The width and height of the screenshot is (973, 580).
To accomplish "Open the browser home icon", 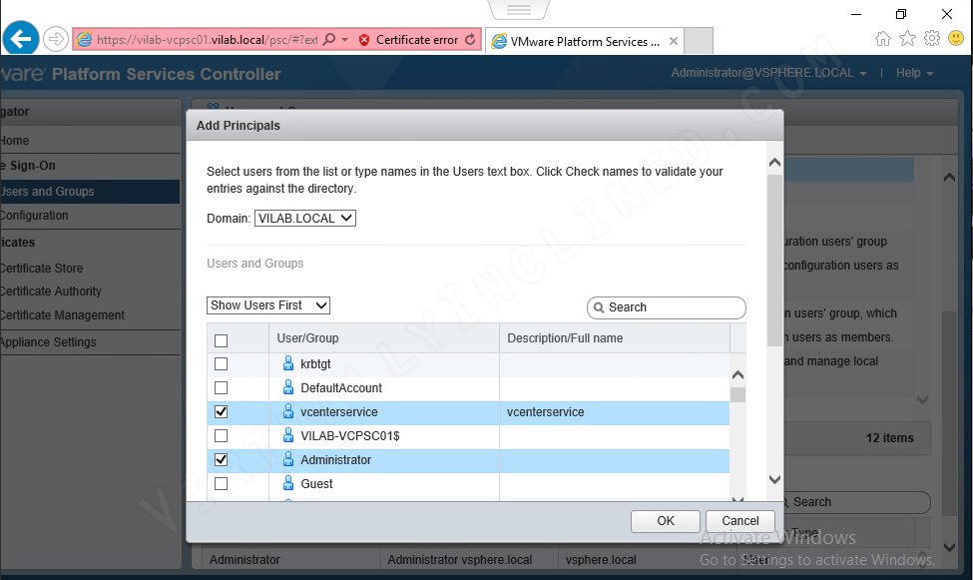I will click(882, 39).
